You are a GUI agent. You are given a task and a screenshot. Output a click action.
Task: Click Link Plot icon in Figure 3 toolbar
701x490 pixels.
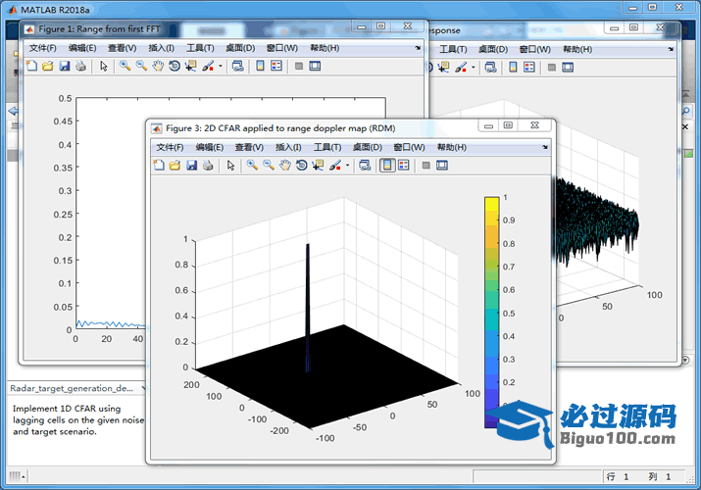click(365, 166)
